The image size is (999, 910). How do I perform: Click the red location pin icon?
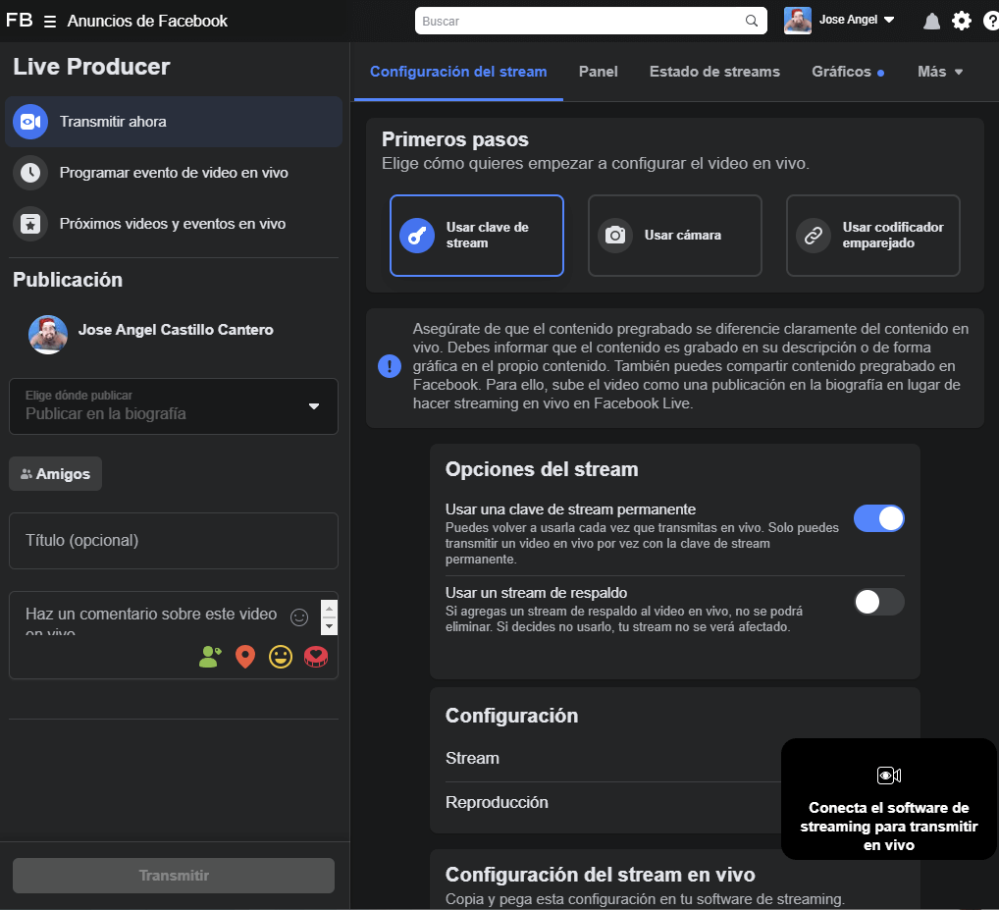[245, 657]
